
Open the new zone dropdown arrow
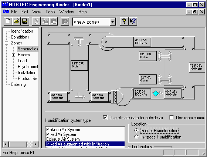113,22
